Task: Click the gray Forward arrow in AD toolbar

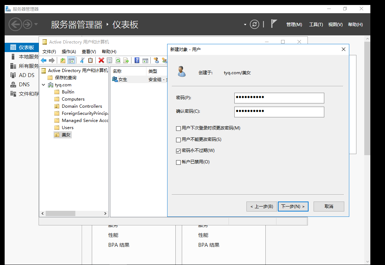Action: (52, 60)
